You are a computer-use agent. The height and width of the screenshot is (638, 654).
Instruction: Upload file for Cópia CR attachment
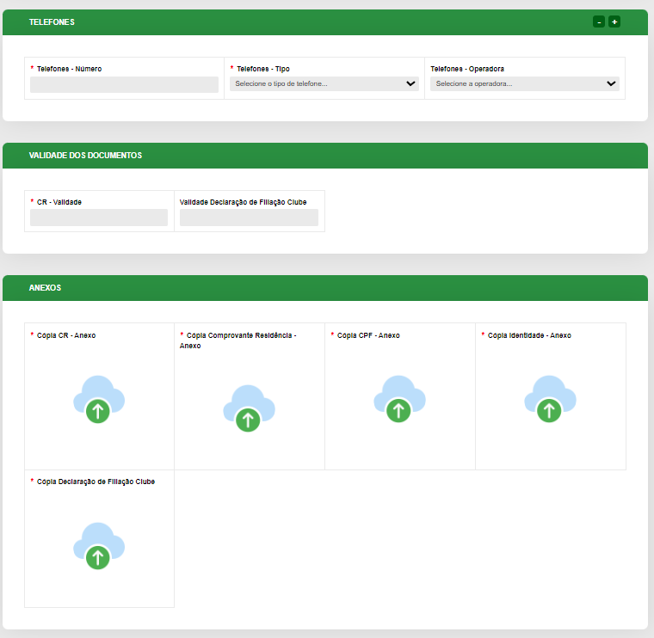pyautogui.click(x=98, y=400)
